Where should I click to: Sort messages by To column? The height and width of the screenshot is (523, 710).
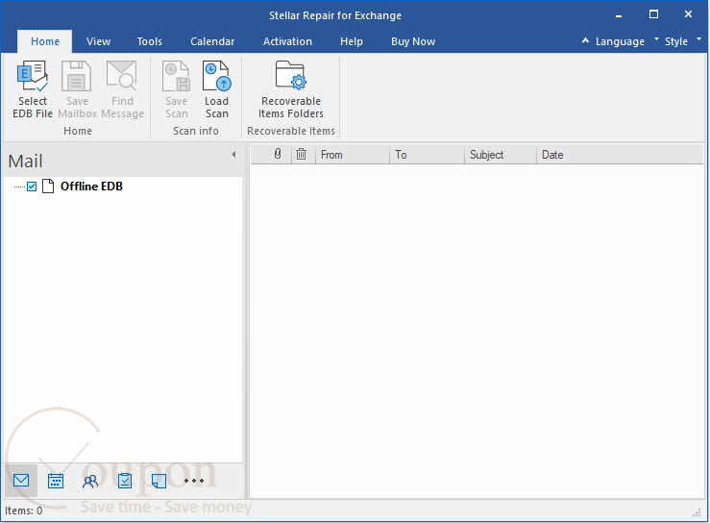[x=427, y=155]
